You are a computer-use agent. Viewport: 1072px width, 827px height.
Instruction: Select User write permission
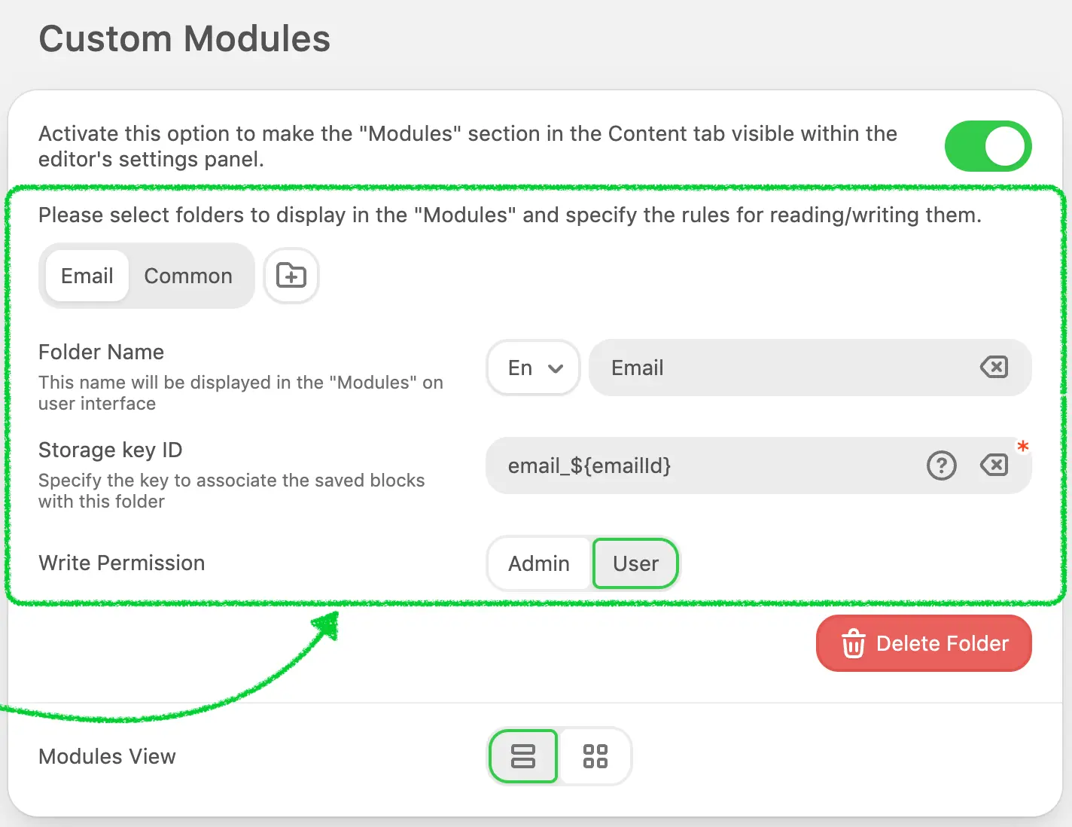tap(635, 563)
